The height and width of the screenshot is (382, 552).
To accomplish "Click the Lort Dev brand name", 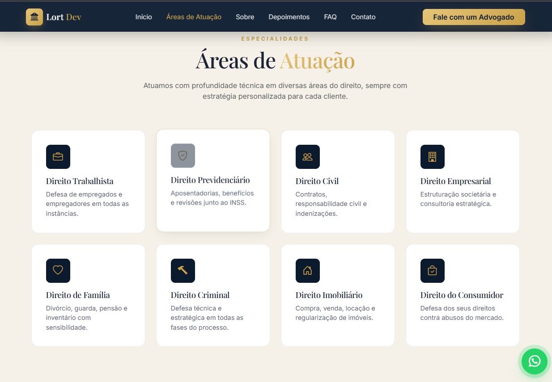I will coord(64,17).
